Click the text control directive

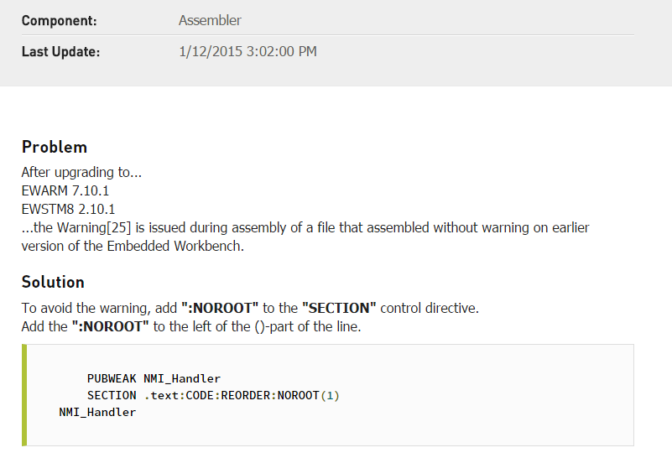pos(430,308)
